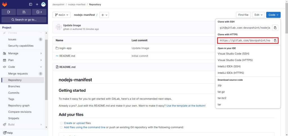The width and height of the screenshot is (288, 136).
Task: Click the Build rocket icon
Action: (4, 124)
